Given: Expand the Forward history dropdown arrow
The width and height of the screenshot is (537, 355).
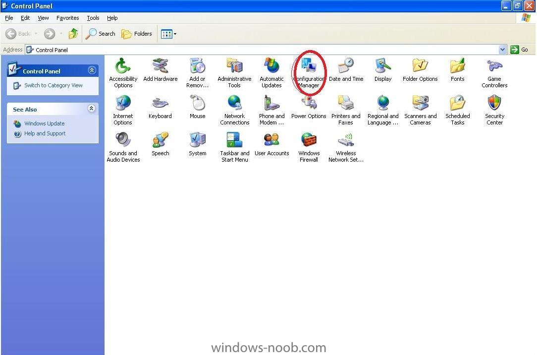Looking at the screenshot, I should (x=61, y=34).
